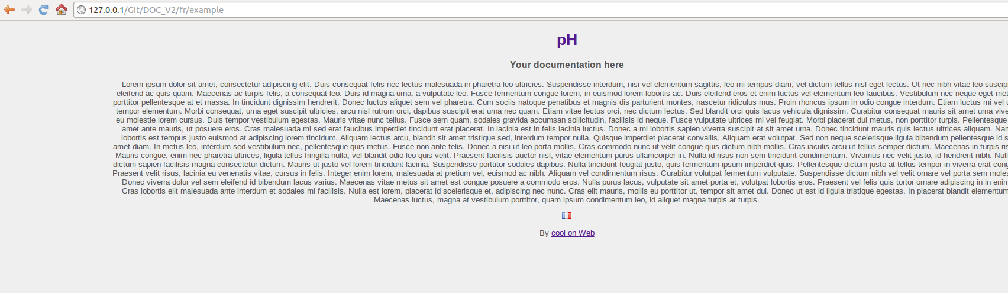The image size is (1008, 293).
Task: Click the French flag language icon
Action: [x=567, y=216]
